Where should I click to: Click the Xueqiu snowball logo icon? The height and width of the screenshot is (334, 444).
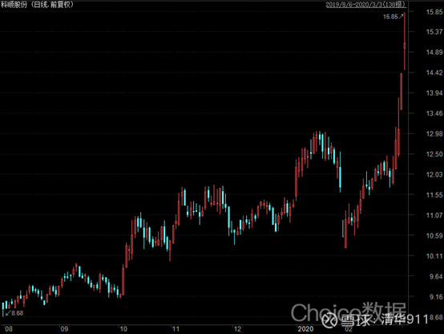330,319
